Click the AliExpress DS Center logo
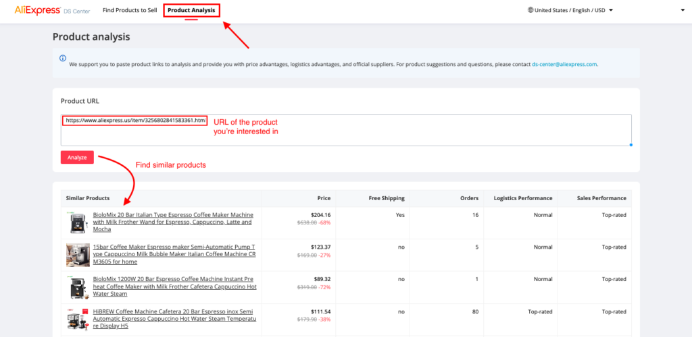Screen dimensions: 692x337 [x=52, y=10]
